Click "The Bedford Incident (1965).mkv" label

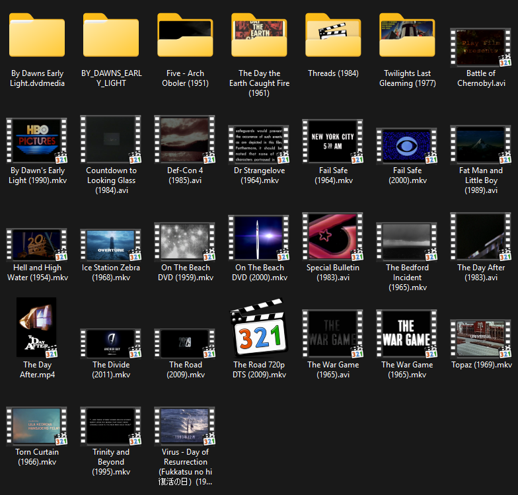[x=407, y=278]
